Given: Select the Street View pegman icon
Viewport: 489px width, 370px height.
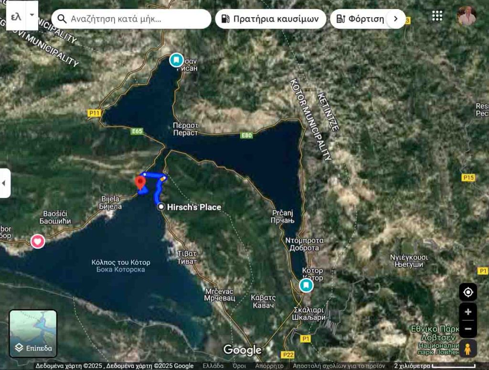Looking at the screenshot, I should tap(468, 349).
